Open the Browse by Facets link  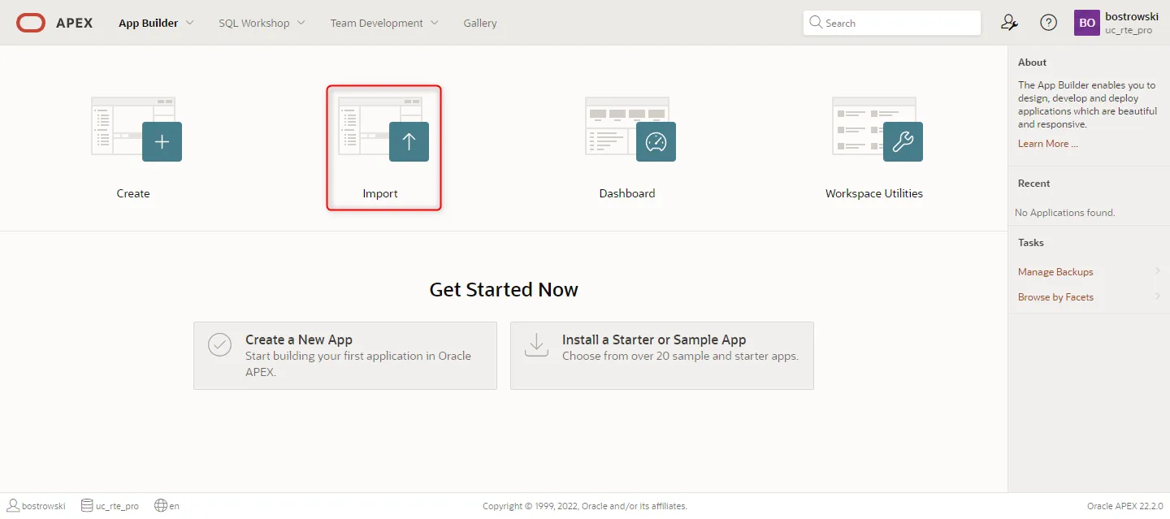point(1055,297)
